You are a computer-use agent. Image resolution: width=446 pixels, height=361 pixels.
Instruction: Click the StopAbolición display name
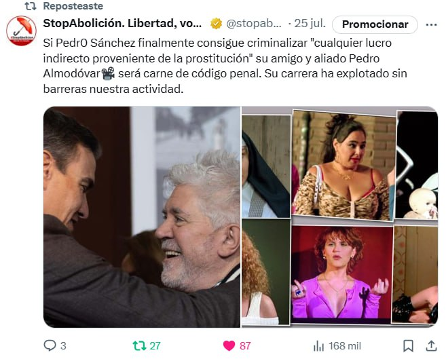[123, 23]
